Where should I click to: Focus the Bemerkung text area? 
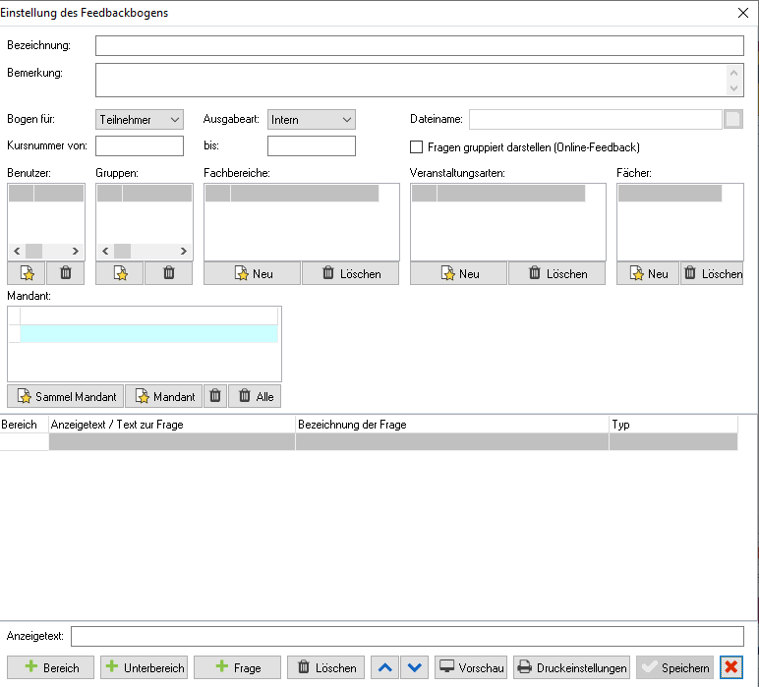tap(420, 80)
